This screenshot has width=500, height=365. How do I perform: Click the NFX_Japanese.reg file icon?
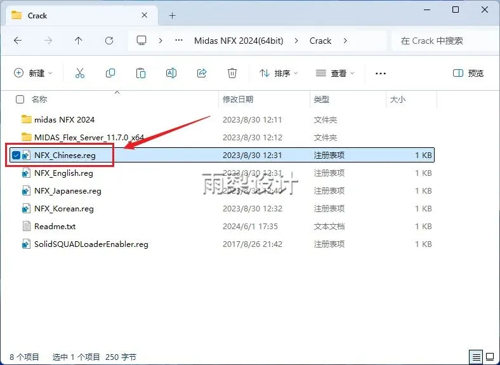pyautogui.click(x=26, y=191)
